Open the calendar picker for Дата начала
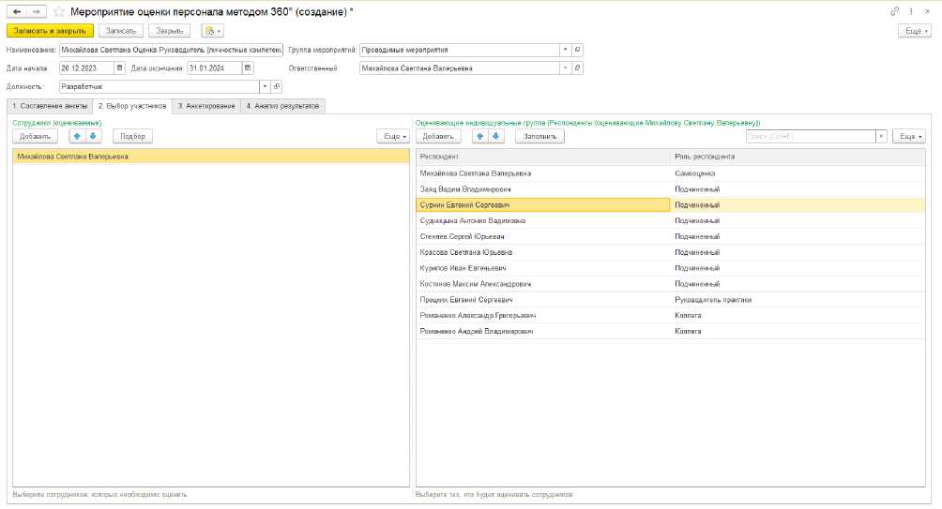 coord(119,67)
